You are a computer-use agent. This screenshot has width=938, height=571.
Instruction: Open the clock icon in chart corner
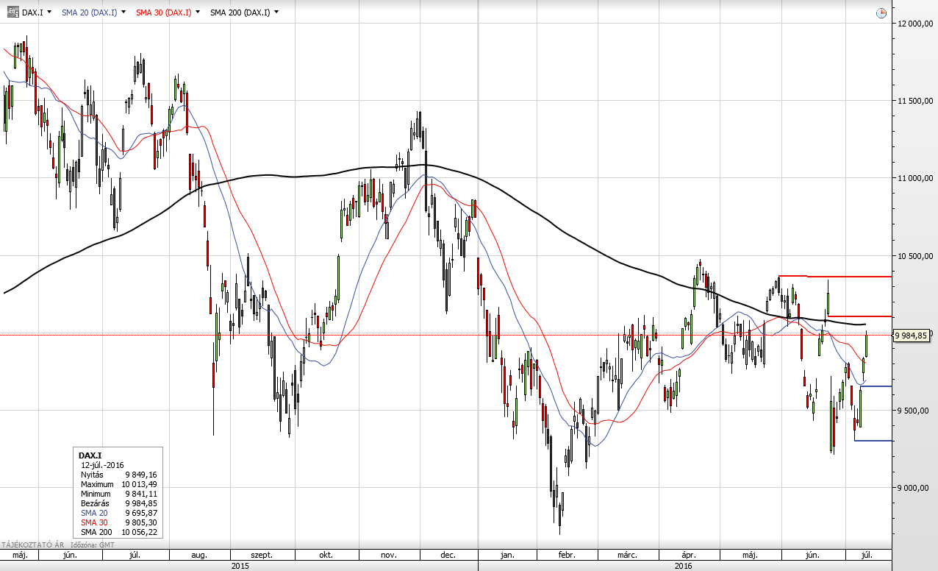pos(881,13)
